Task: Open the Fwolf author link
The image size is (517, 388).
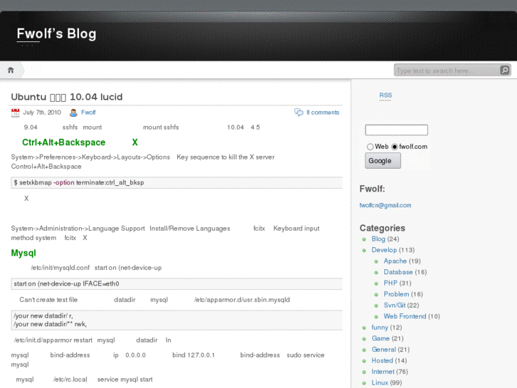Action: (88, 112)
